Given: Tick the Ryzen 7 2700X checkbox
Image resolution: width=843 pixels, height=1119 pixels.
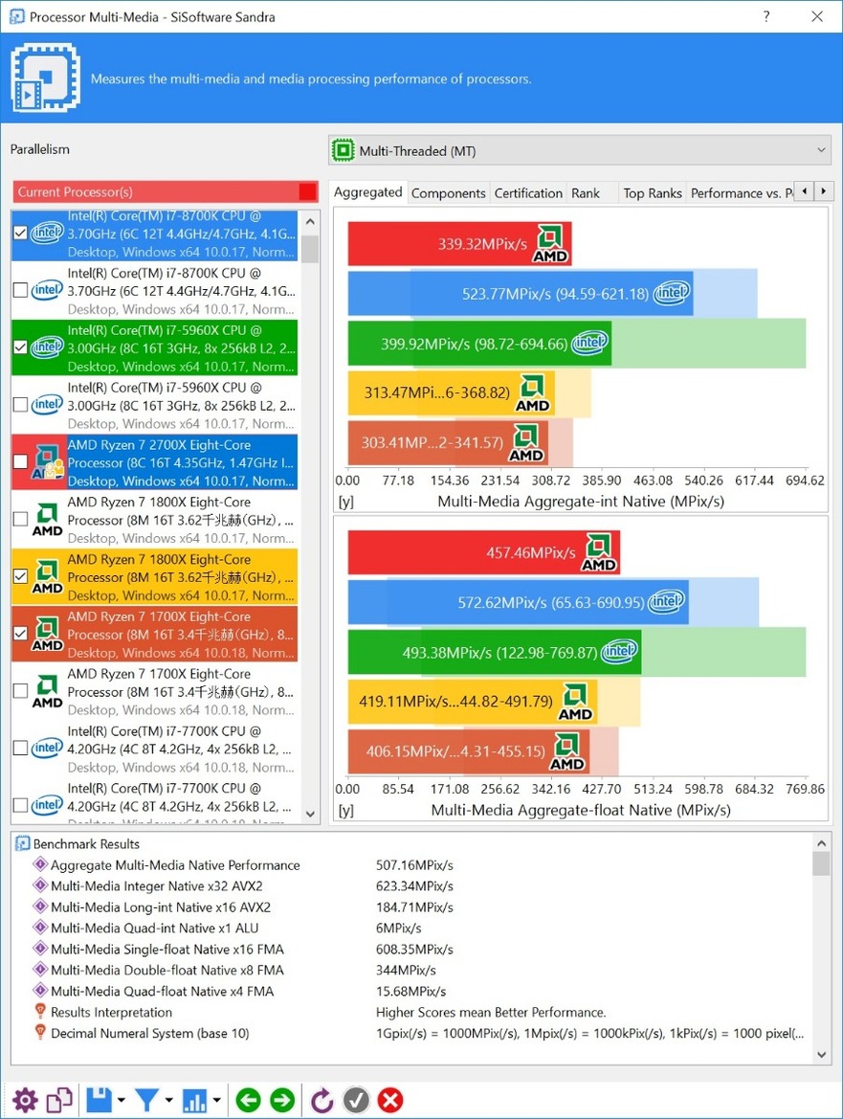Looking at the screenshot, I should [x=21, y=461].
